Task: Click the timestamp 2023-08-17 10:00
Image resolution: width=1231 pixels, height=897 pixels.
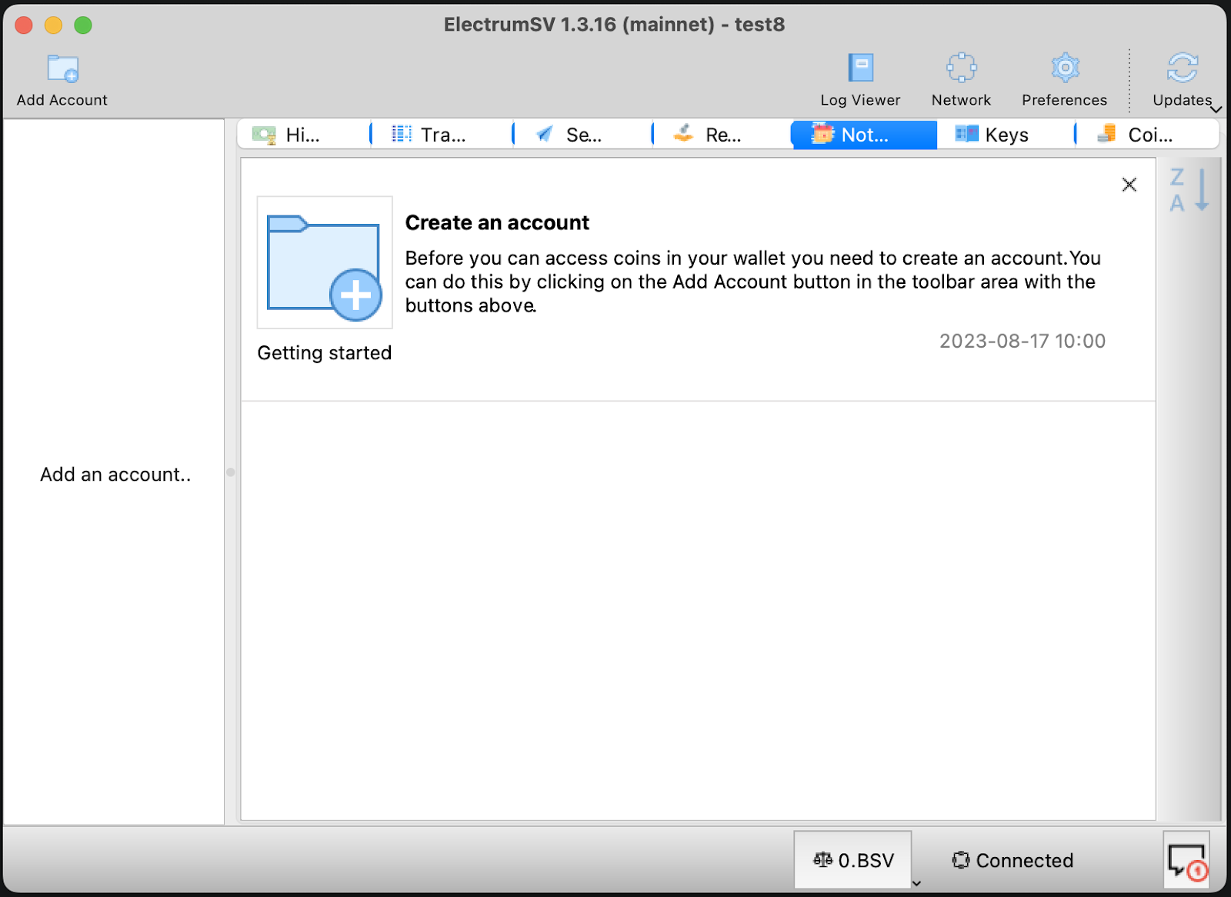Action: tap(1022, 341)
